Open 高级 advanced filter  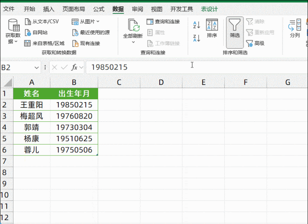pyautogui.click(x=255, y=43)
